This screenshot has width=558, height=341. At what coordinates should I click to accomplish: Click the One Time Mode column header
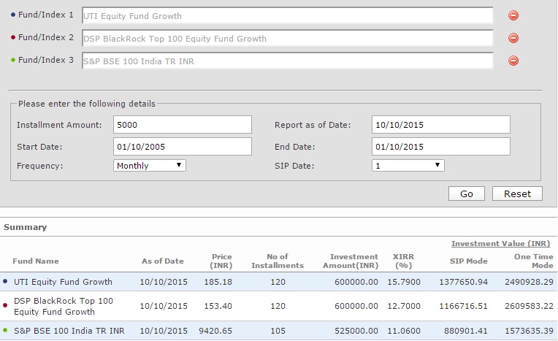pos(533,261)
